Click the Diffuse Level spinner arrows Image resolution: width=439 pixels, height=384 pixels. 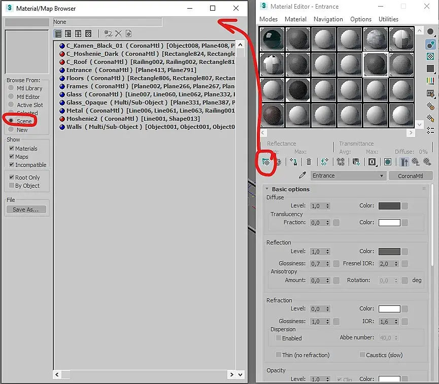pos(327,206)
